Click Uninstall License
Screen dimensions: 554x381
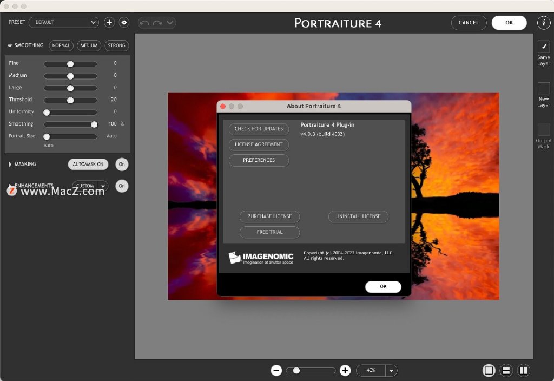coord(358,216)
